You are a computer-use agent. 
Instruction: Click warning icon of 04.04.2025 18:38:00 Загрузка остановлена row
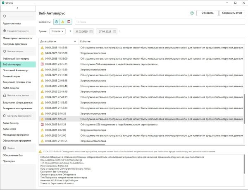[42, 53]
